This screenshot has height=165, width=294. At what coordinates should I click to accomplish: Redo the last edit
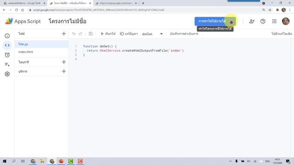80,33
